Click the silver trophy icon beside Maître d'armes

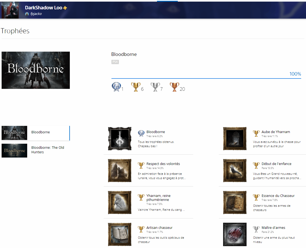click(256, 229)
